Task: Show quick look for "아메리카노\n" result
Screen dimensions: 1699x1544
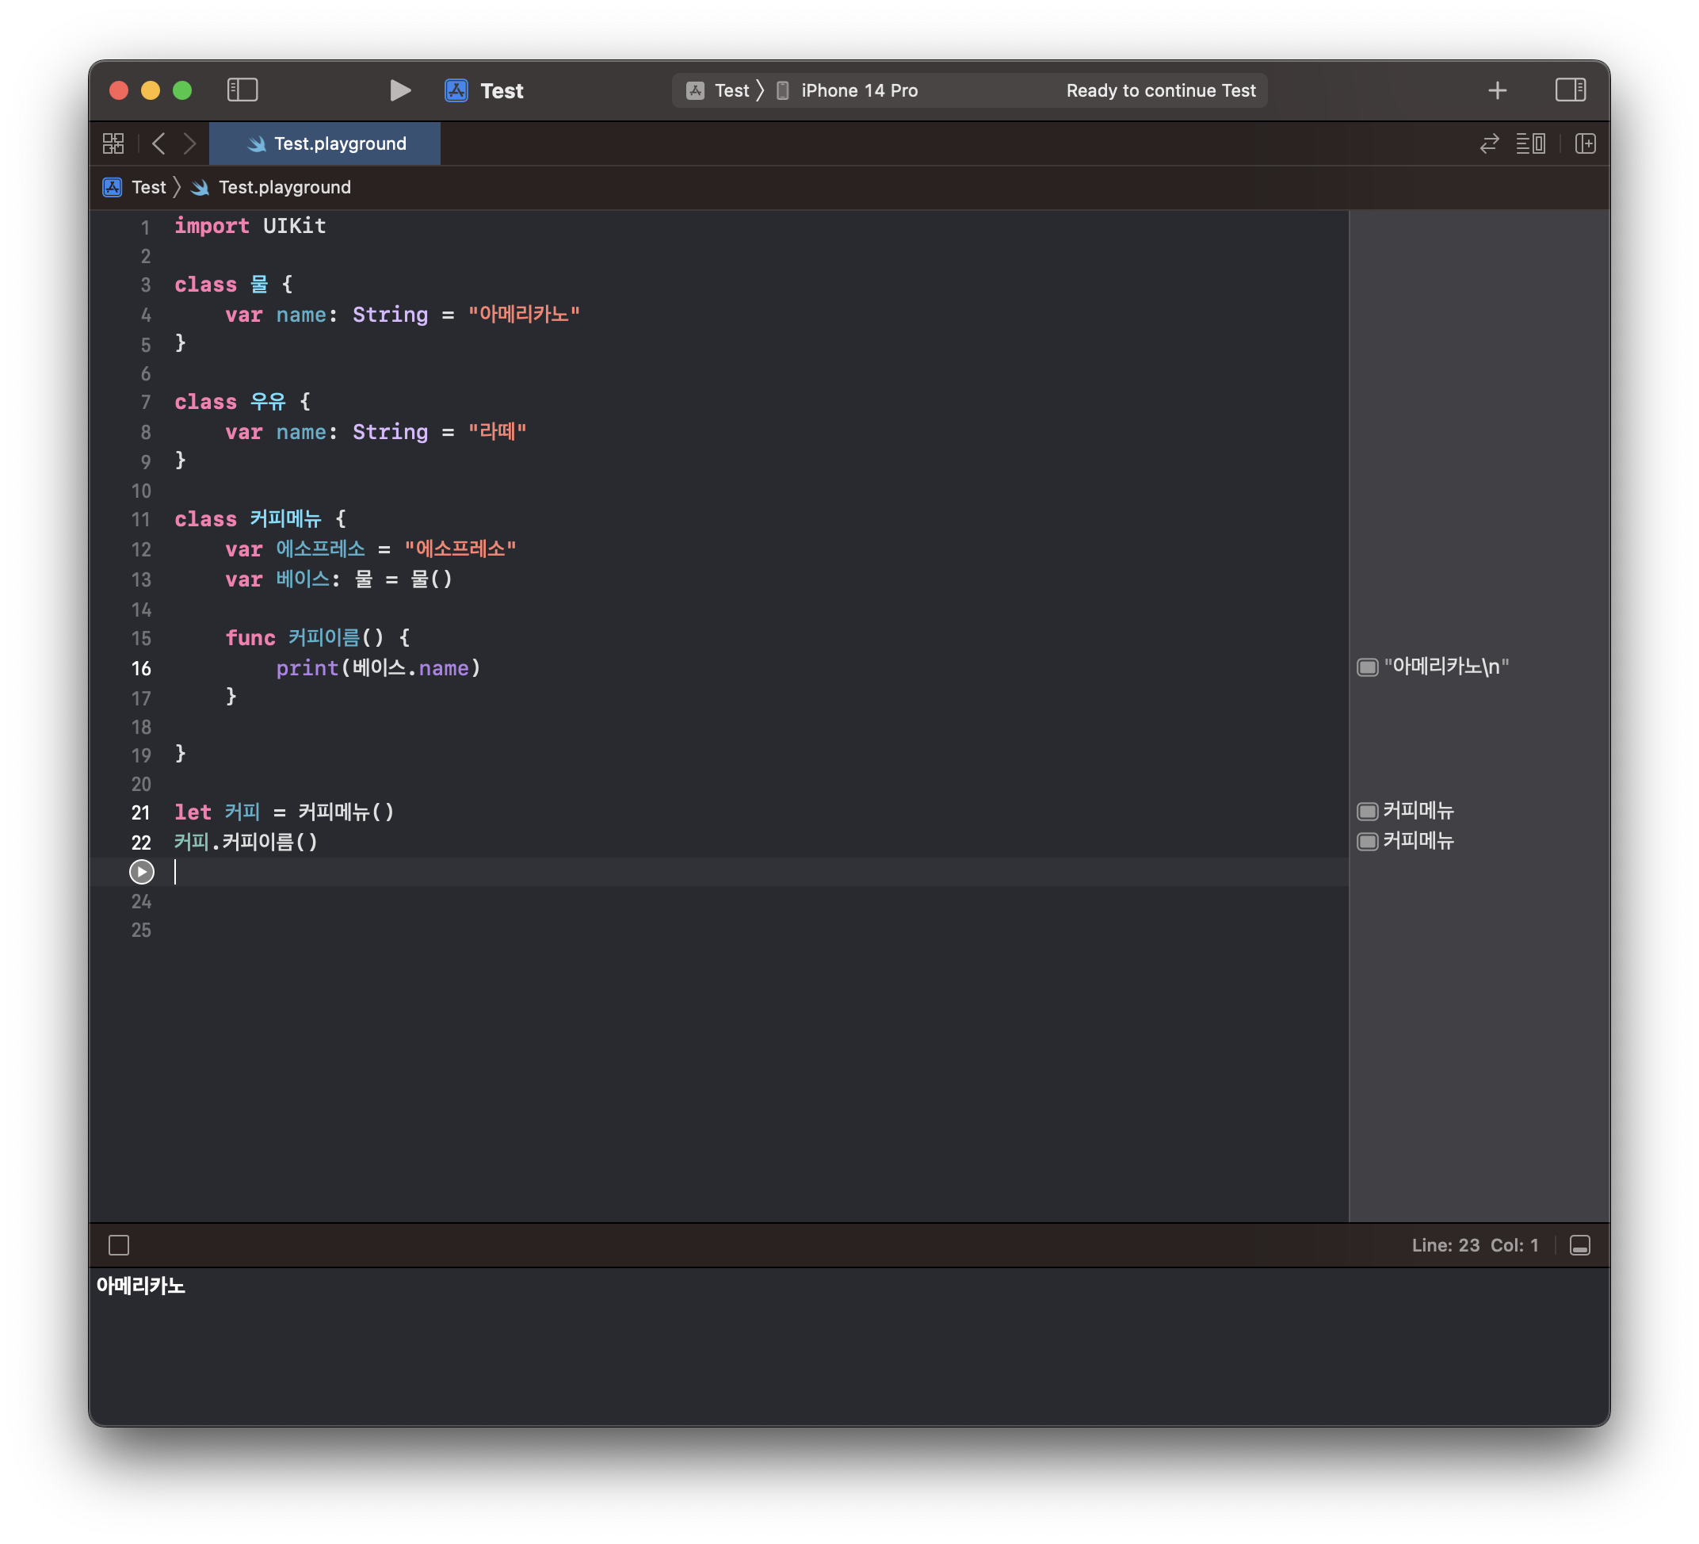Action: 1367,667
